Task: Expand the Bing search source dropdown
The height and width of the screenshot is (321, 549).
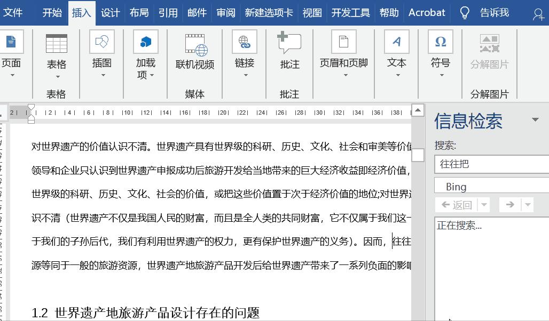Action: tap(491, 186)
